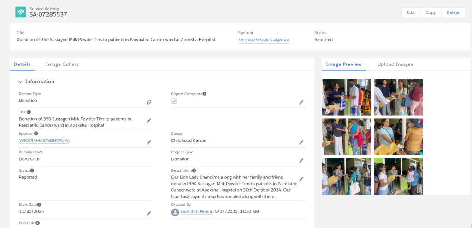Screen dimensions: 472x228
Task: Open Dumithri Perera user link
Action: (x=196, y=212)
